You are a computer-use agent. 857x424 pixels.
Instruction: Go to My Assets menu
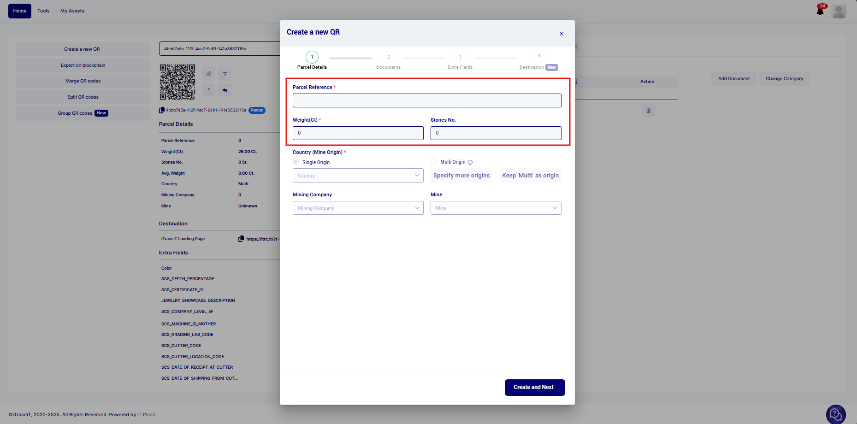(x=72, y=11)
